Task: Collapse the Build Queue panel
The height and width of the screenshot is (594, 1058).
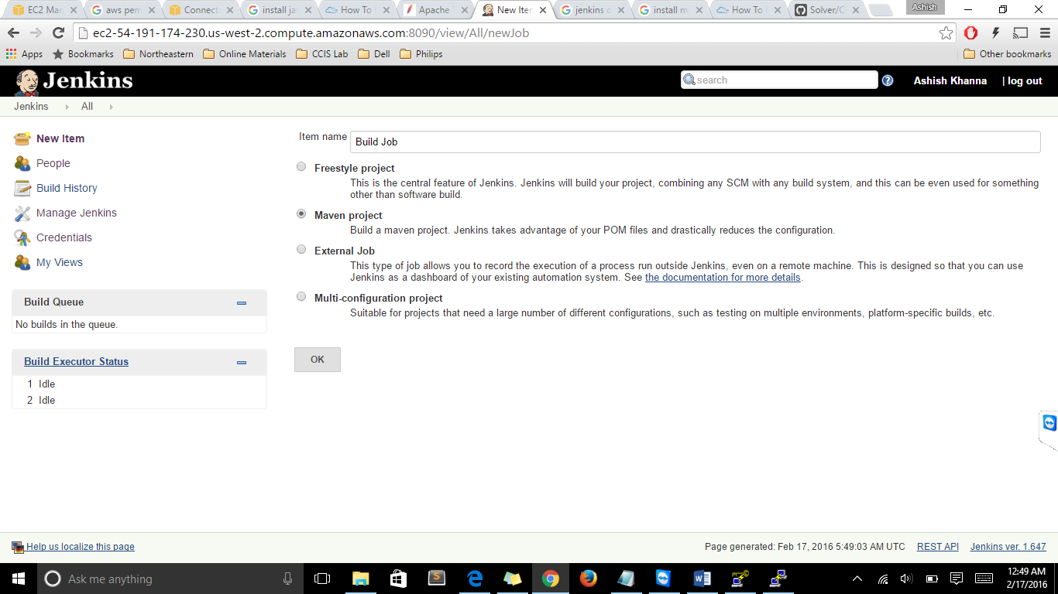Action: pos(242,303)
